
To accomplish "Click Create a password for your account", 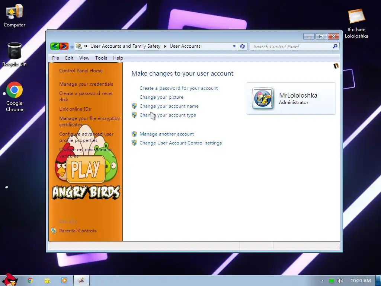I will (x=179, y=88).
